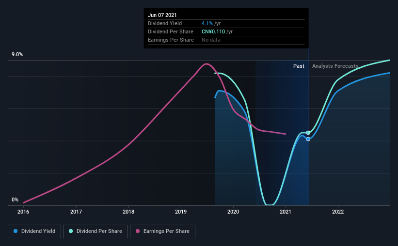Viewport: 398px width, 246px height.
Task: Click the 2018 x-axis label
Action: (x=128, y=212)
